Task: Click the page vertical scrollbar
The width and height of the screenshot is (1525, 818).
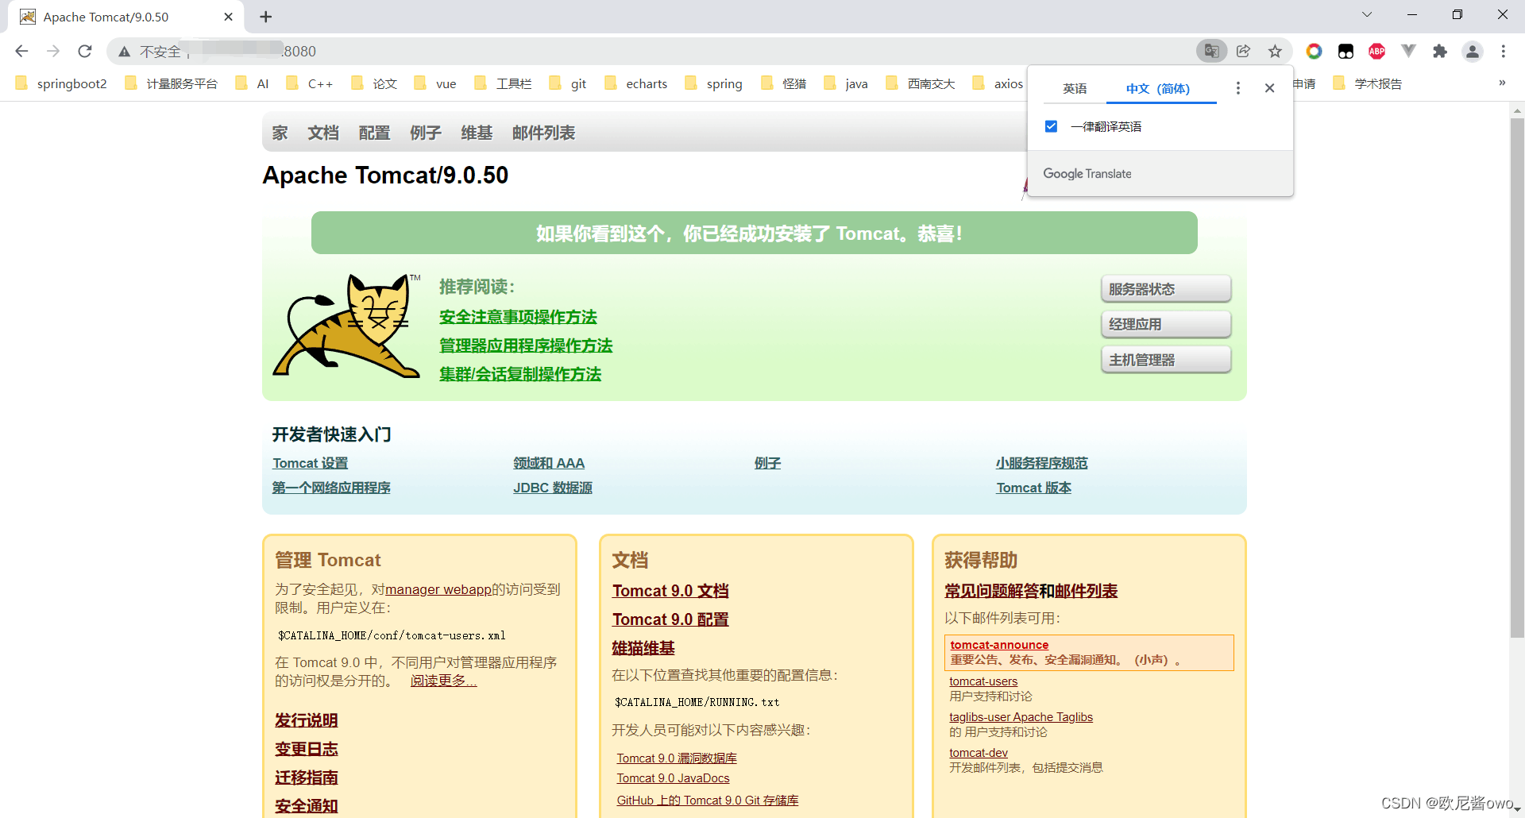Action: [x=1517, y=377]
